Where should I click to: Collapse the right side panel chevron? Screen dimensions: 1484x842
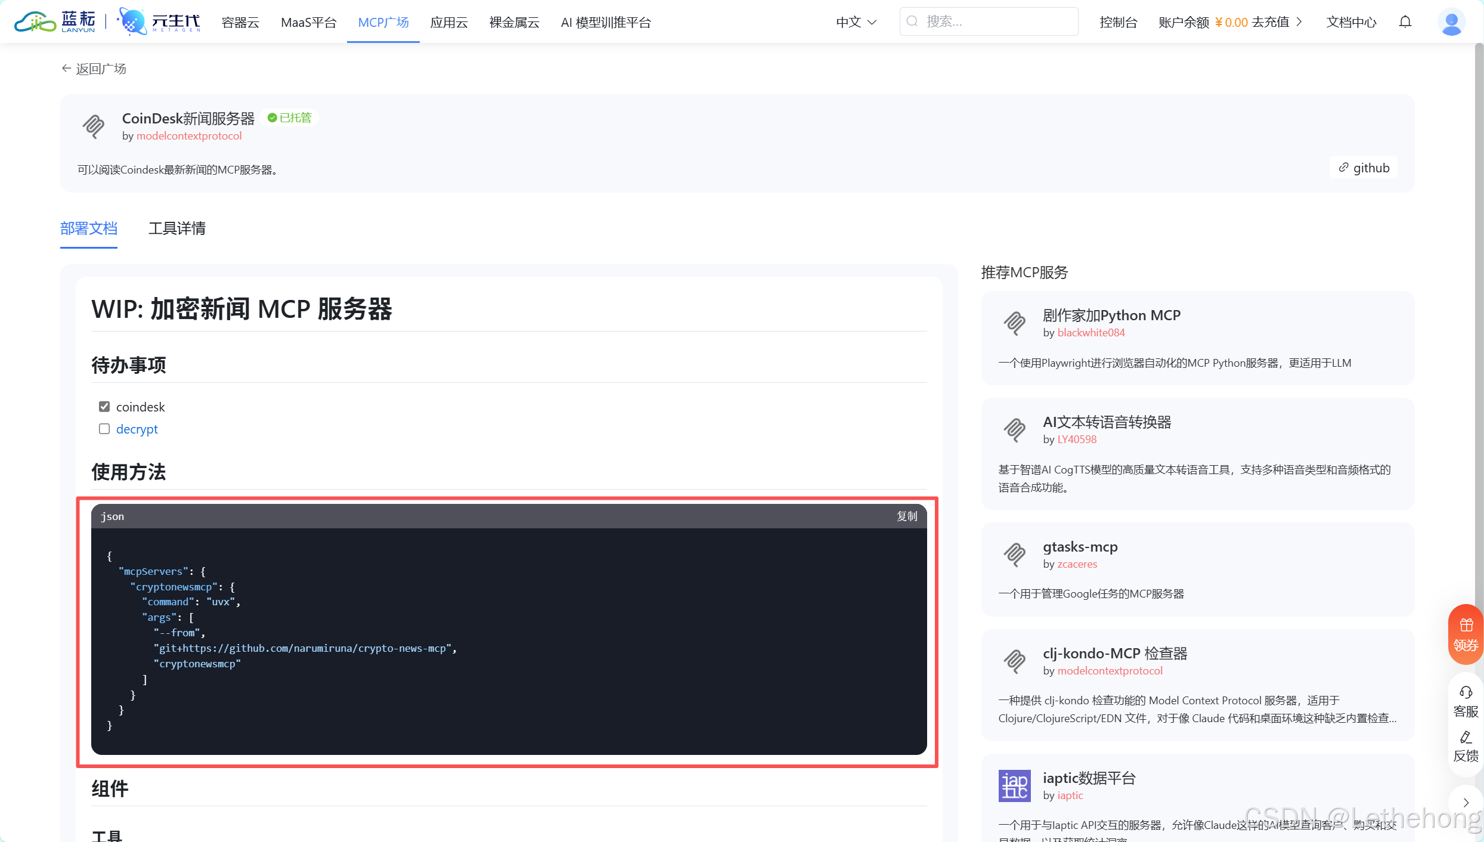1466,803
